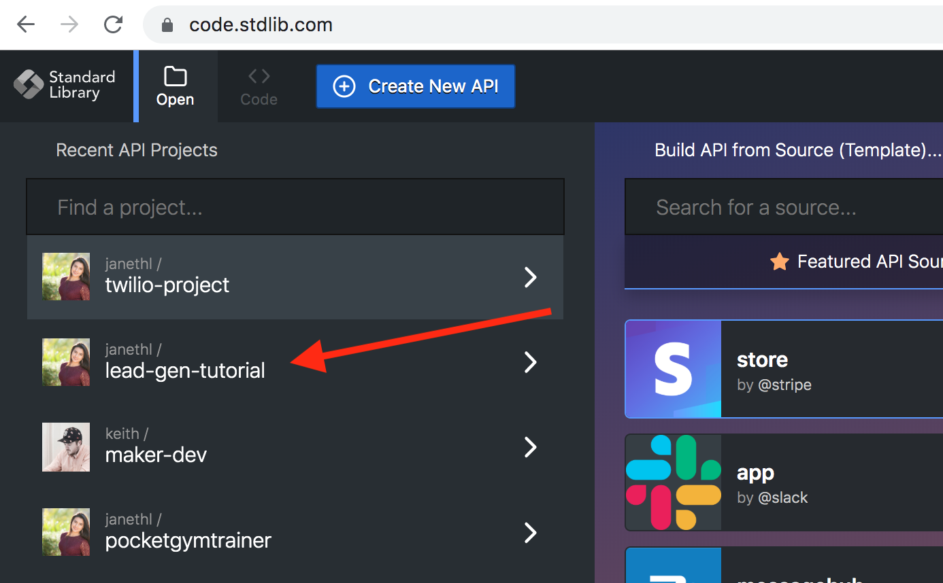
Task: Select the Featured API Sources tab
Action: point(784,262)
